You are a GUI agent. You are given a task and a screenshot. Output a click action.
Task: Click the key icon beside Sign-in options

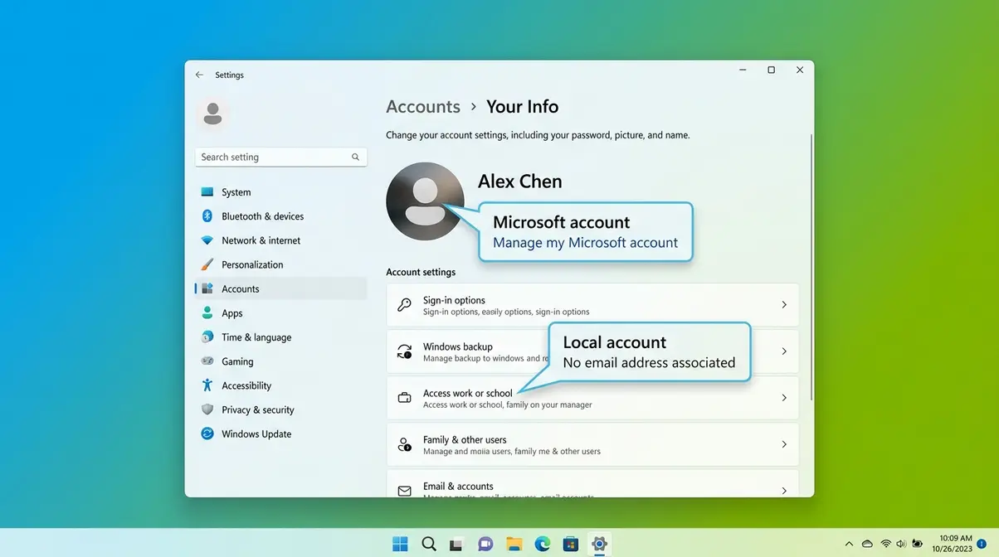point(405,305)
